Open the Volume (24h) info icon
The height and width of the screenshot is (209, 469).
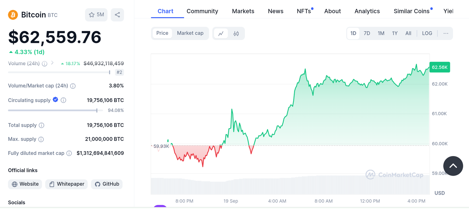45,64
